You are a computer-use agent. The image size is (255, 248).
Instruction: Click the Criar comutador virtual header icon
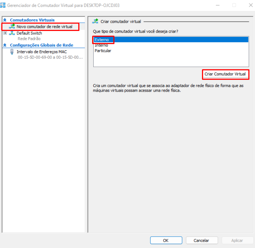tap(95, 21)
